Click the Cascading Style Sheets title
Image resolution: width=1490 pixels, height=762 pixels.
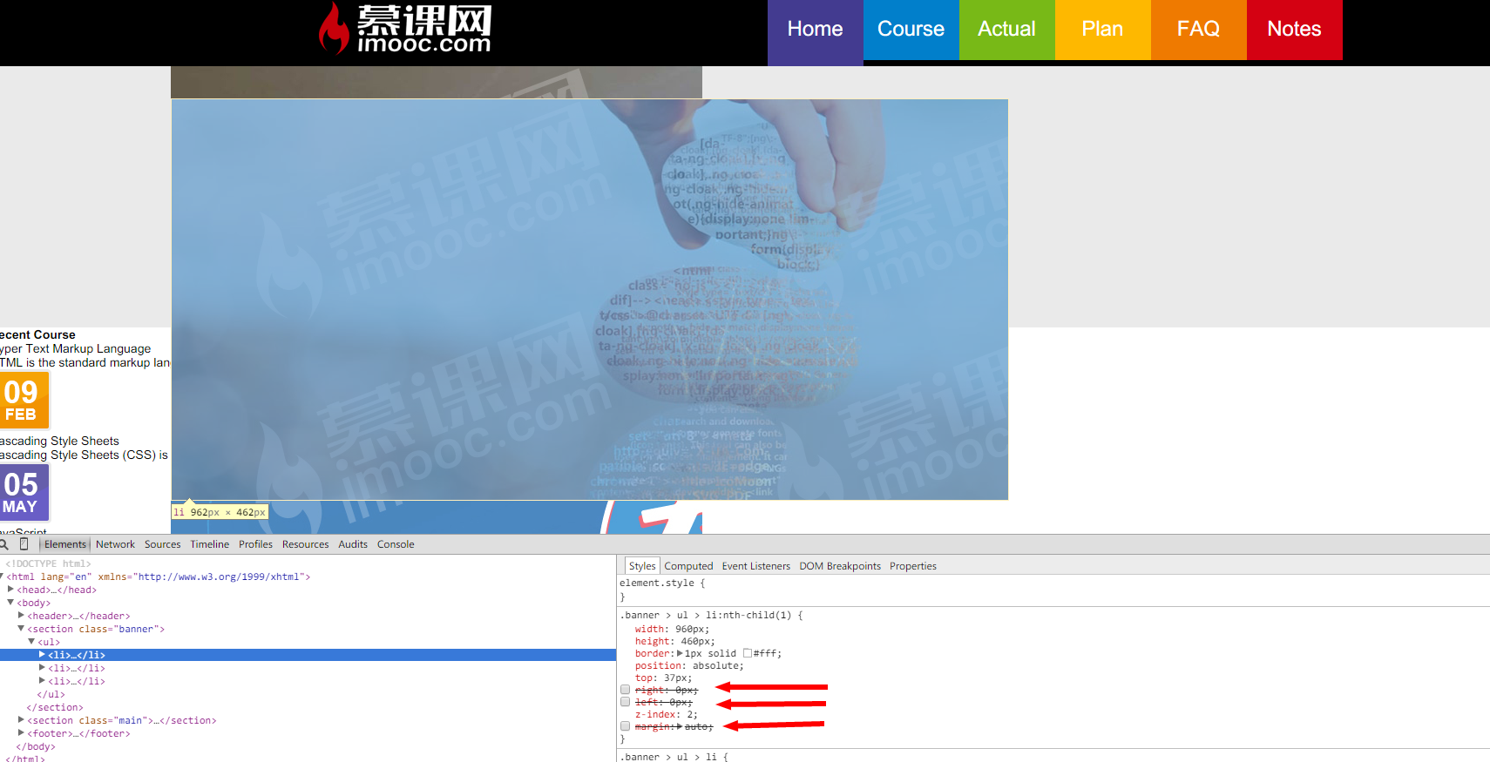(x=59, y=441)
